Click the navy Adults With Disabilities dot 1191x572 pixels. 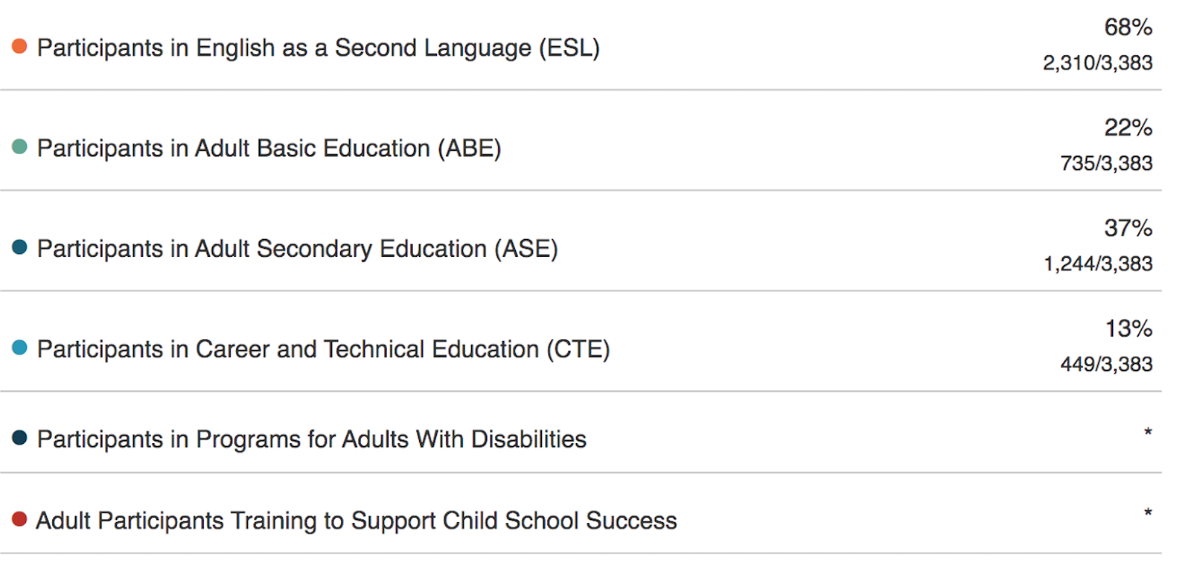click(19, 437)
